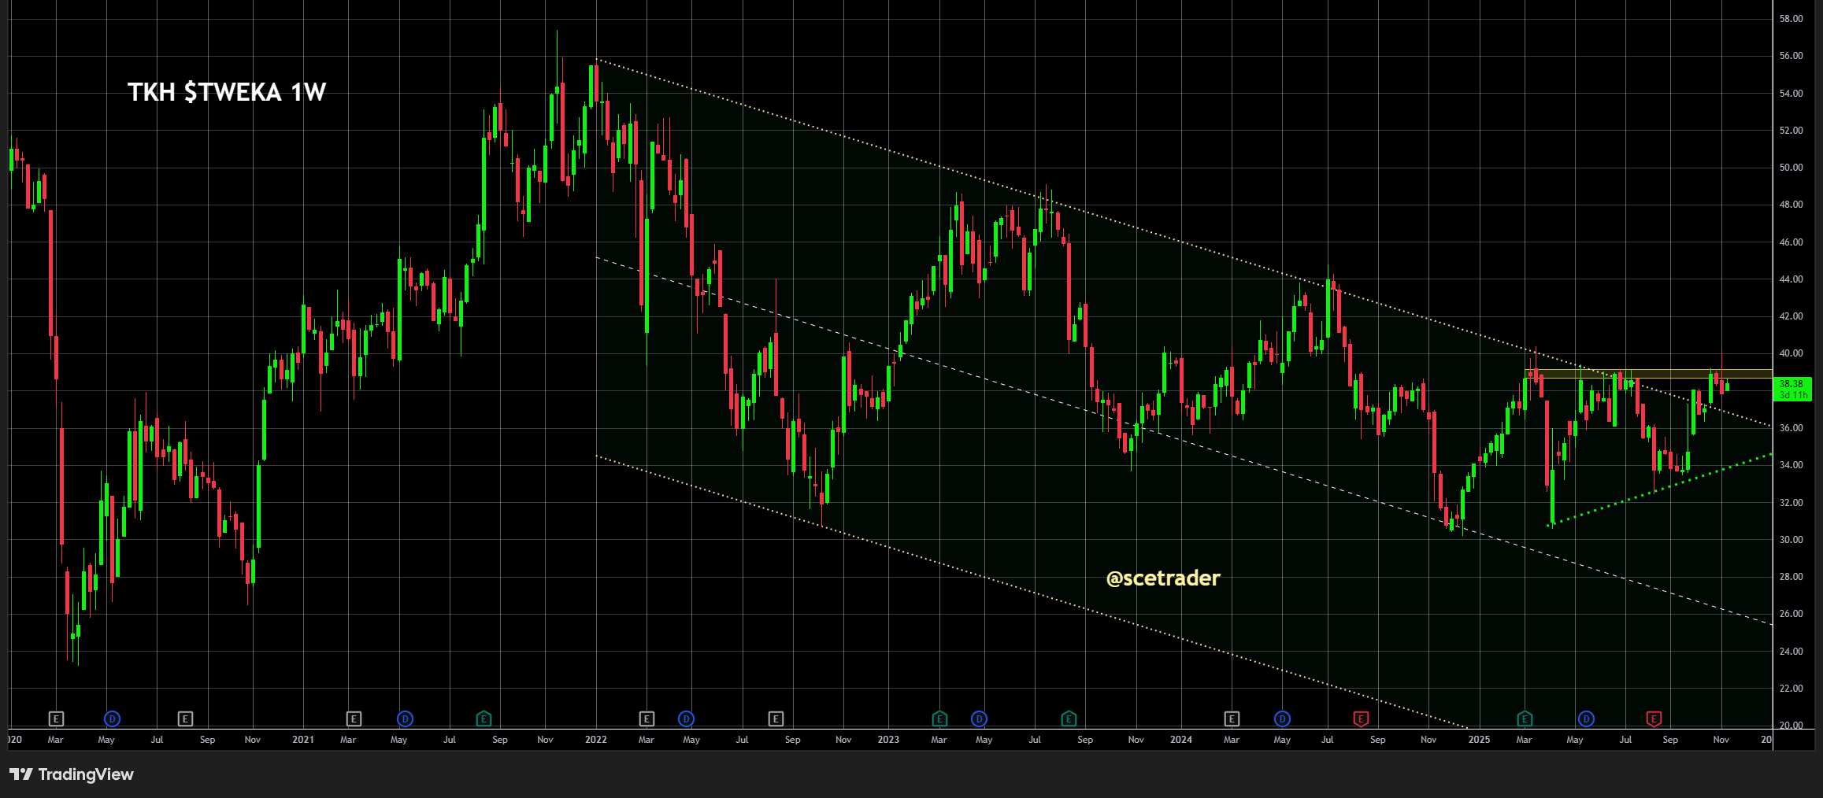This screenshot has width=1823, height=798.
Task: Click the dividend marker near May 2025
Action: 1586,719
